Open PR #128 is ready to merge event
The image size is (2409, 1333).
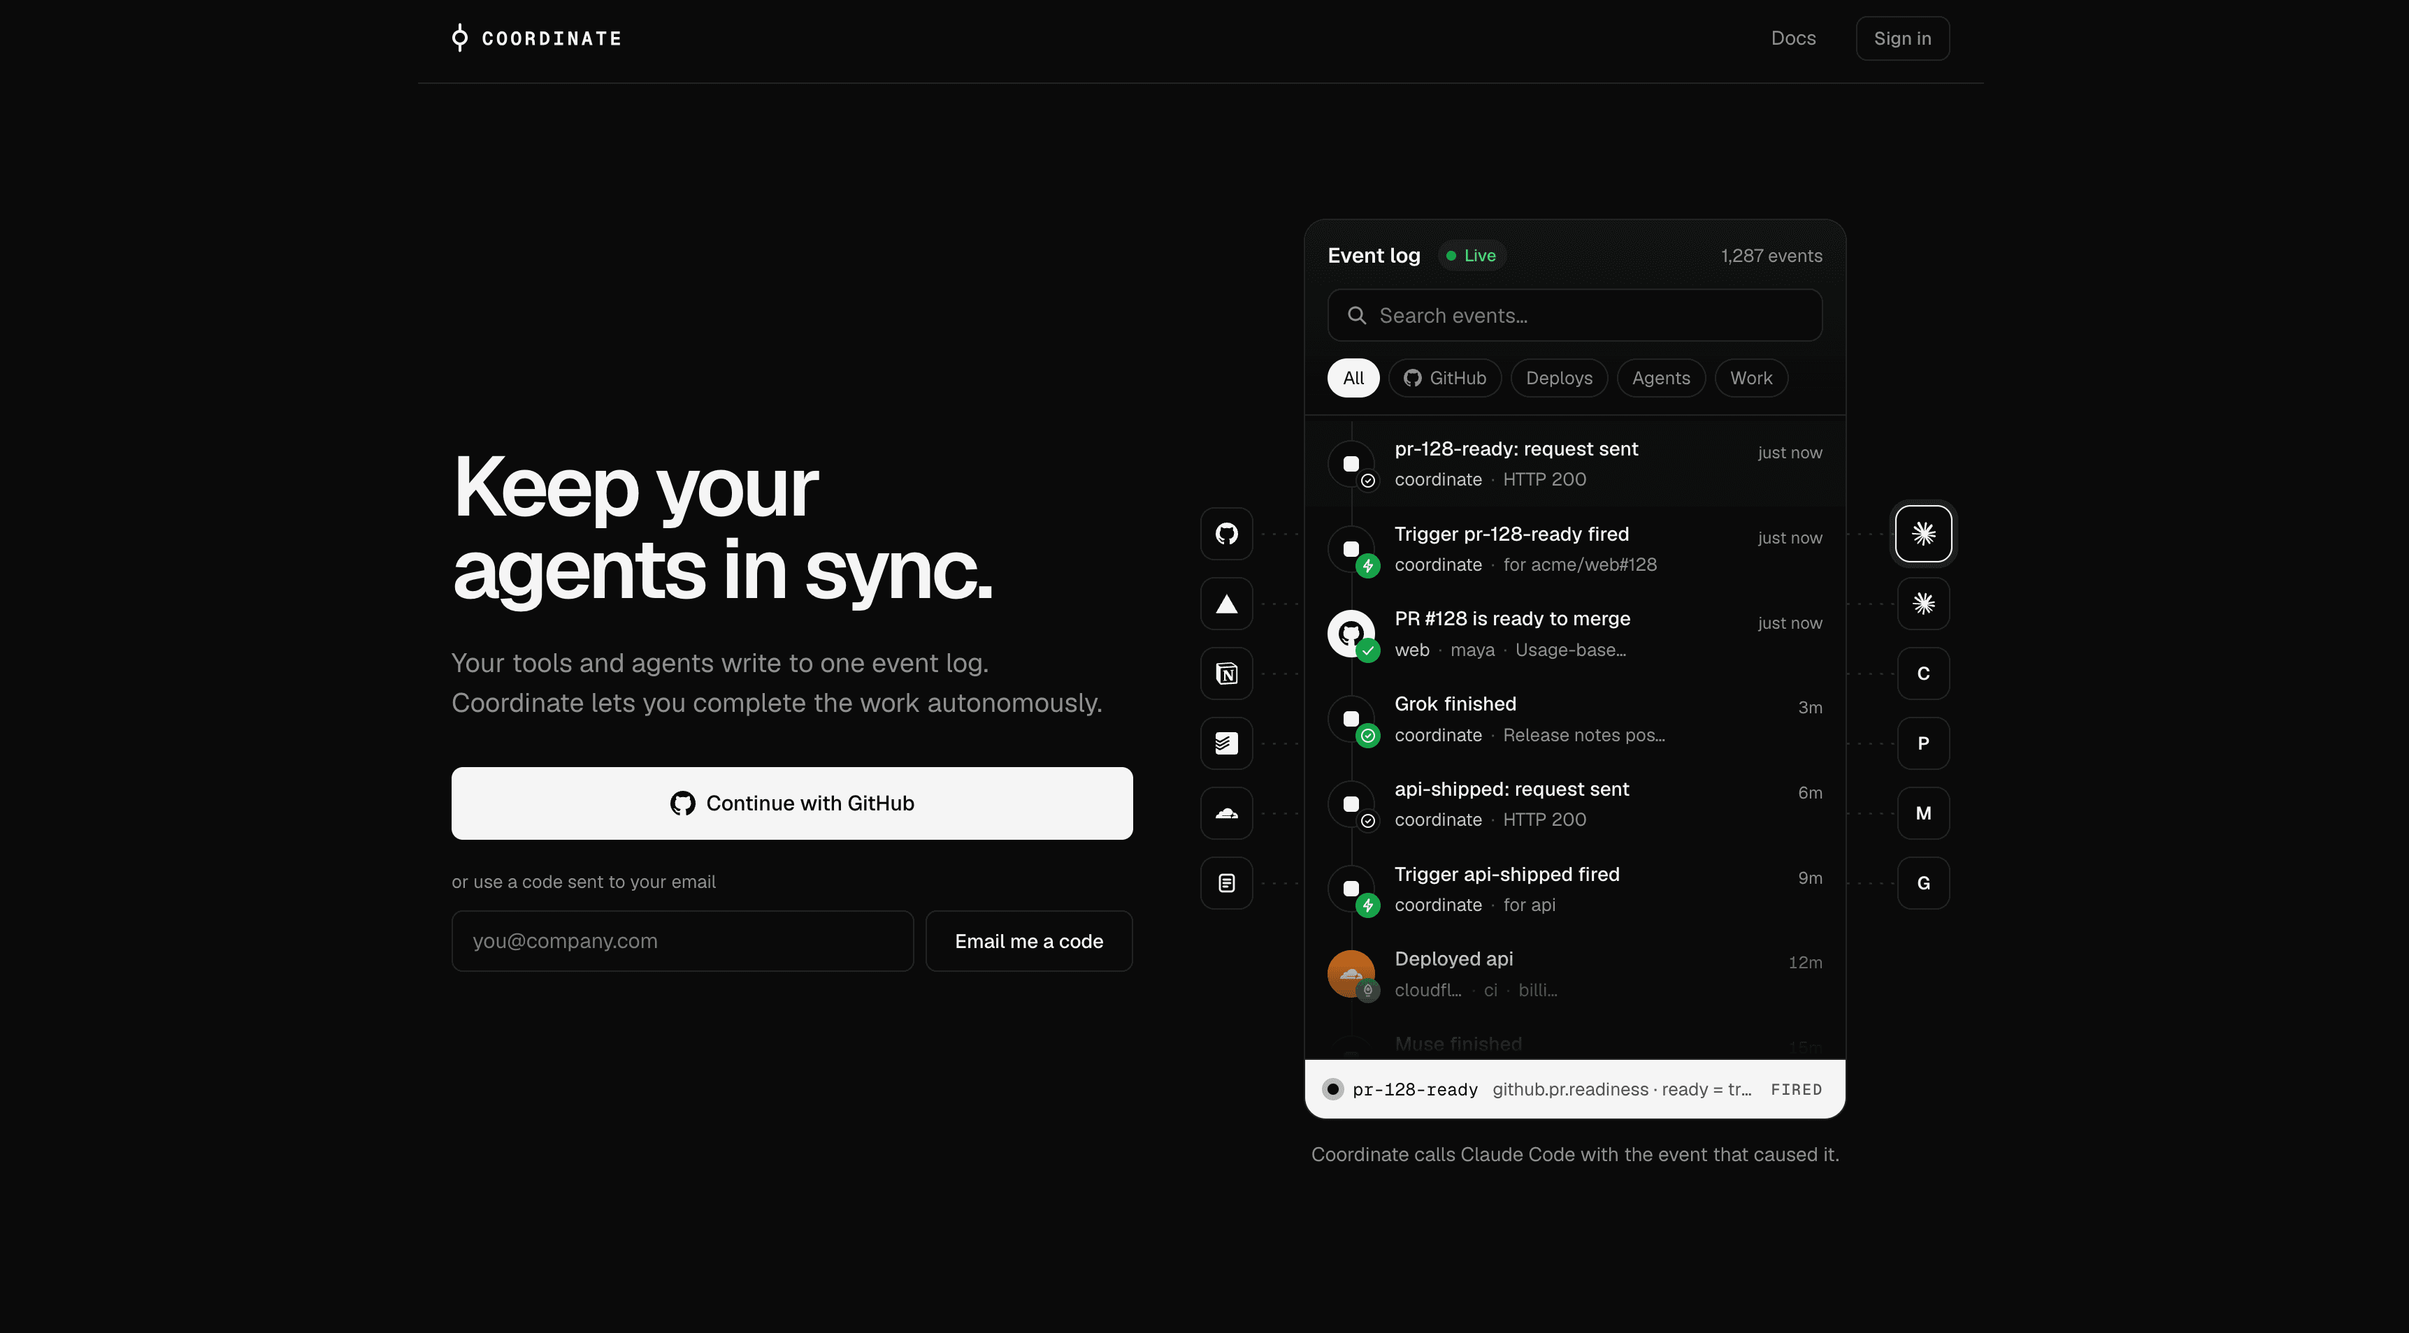(1575, 634)
